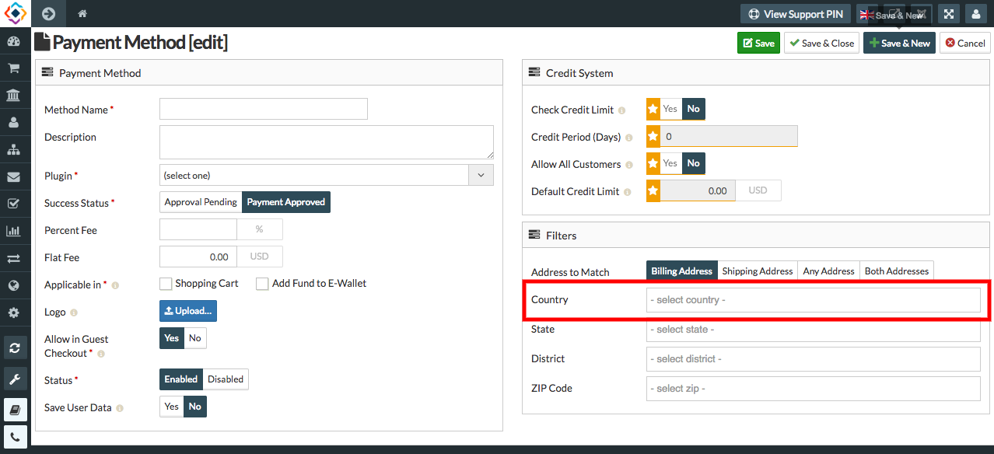Set Allow All Customers to Yes

[670, 163]
